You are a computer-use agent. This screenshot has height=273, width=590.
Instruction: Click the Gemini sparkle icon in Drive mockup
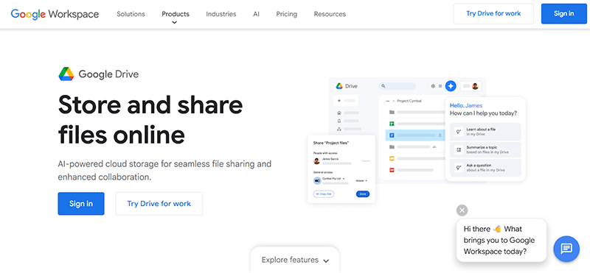[451, 86]
